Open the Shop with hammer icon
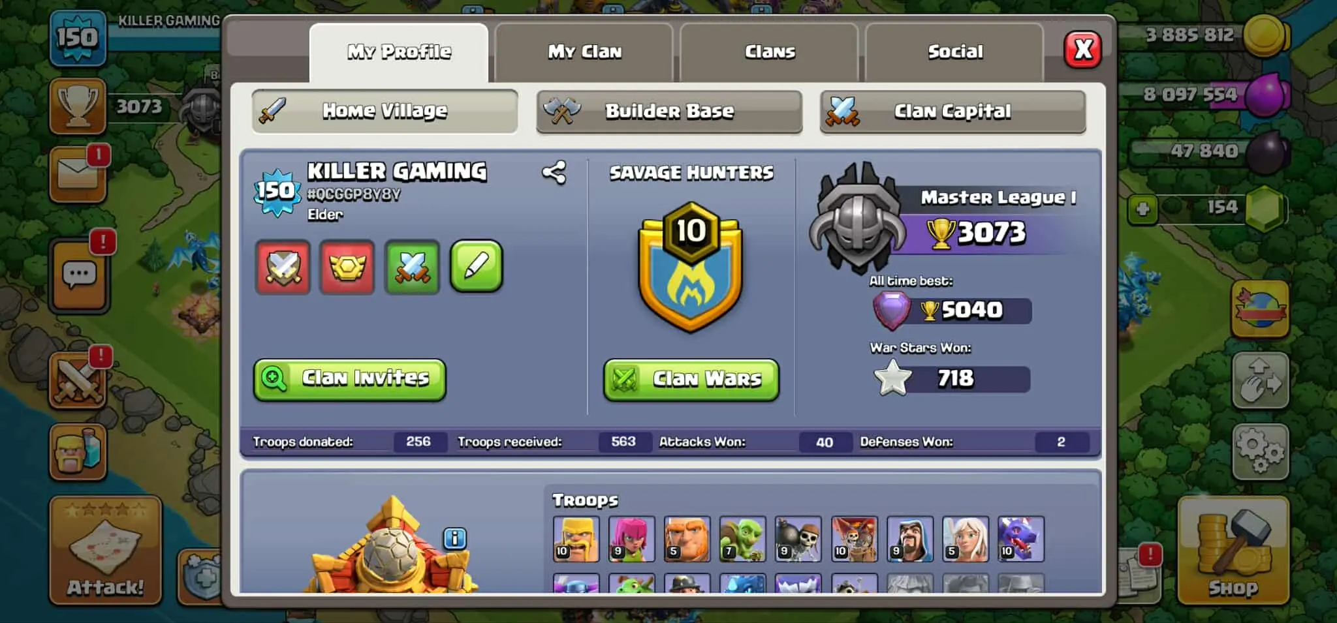Image resolution: width=1337 pixels, height=623 pixels. coord(1233,551)
